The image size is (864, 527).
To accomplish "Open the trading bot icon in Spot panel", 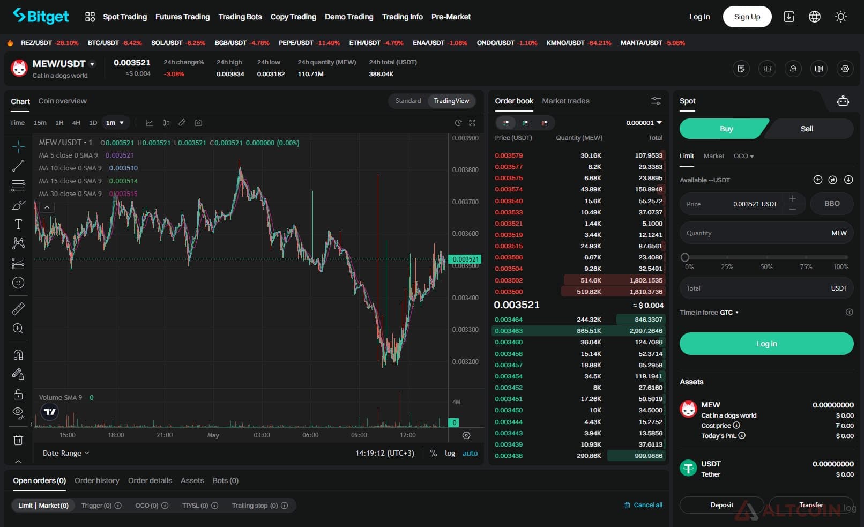I will (843, 101).
